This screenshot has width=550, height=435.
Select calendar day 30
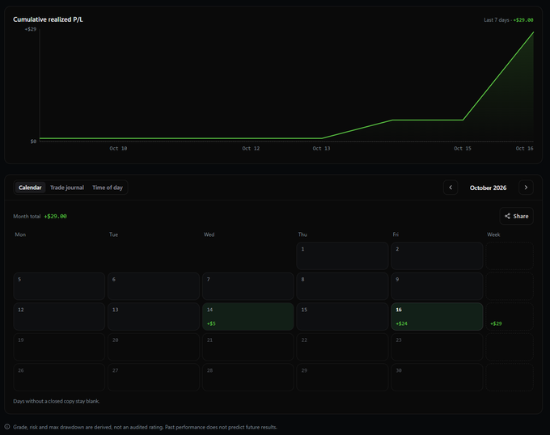tap(437, 377)
